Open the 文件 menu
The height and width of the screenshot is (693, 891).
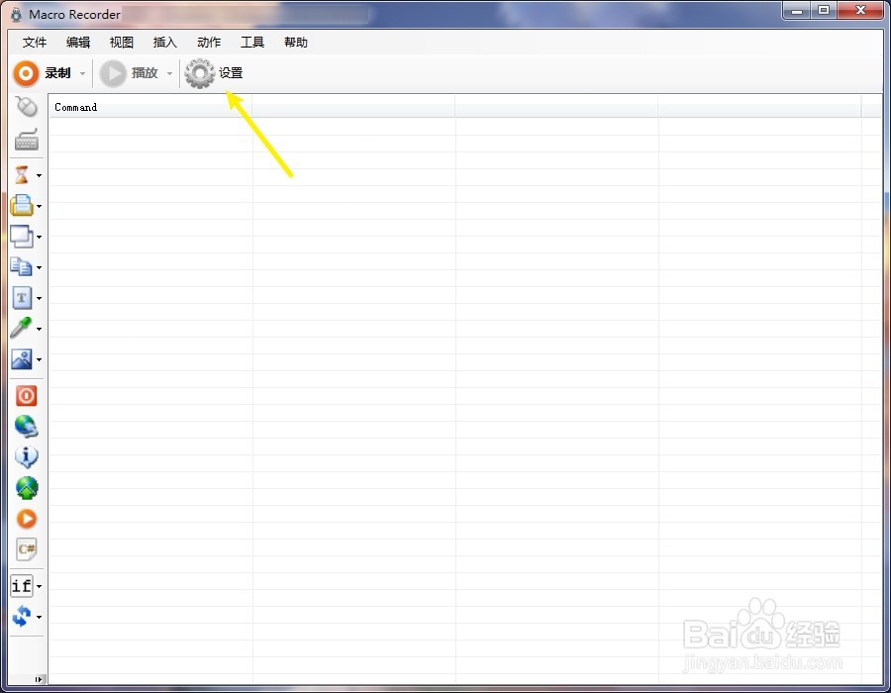click(x=34, y=43)
